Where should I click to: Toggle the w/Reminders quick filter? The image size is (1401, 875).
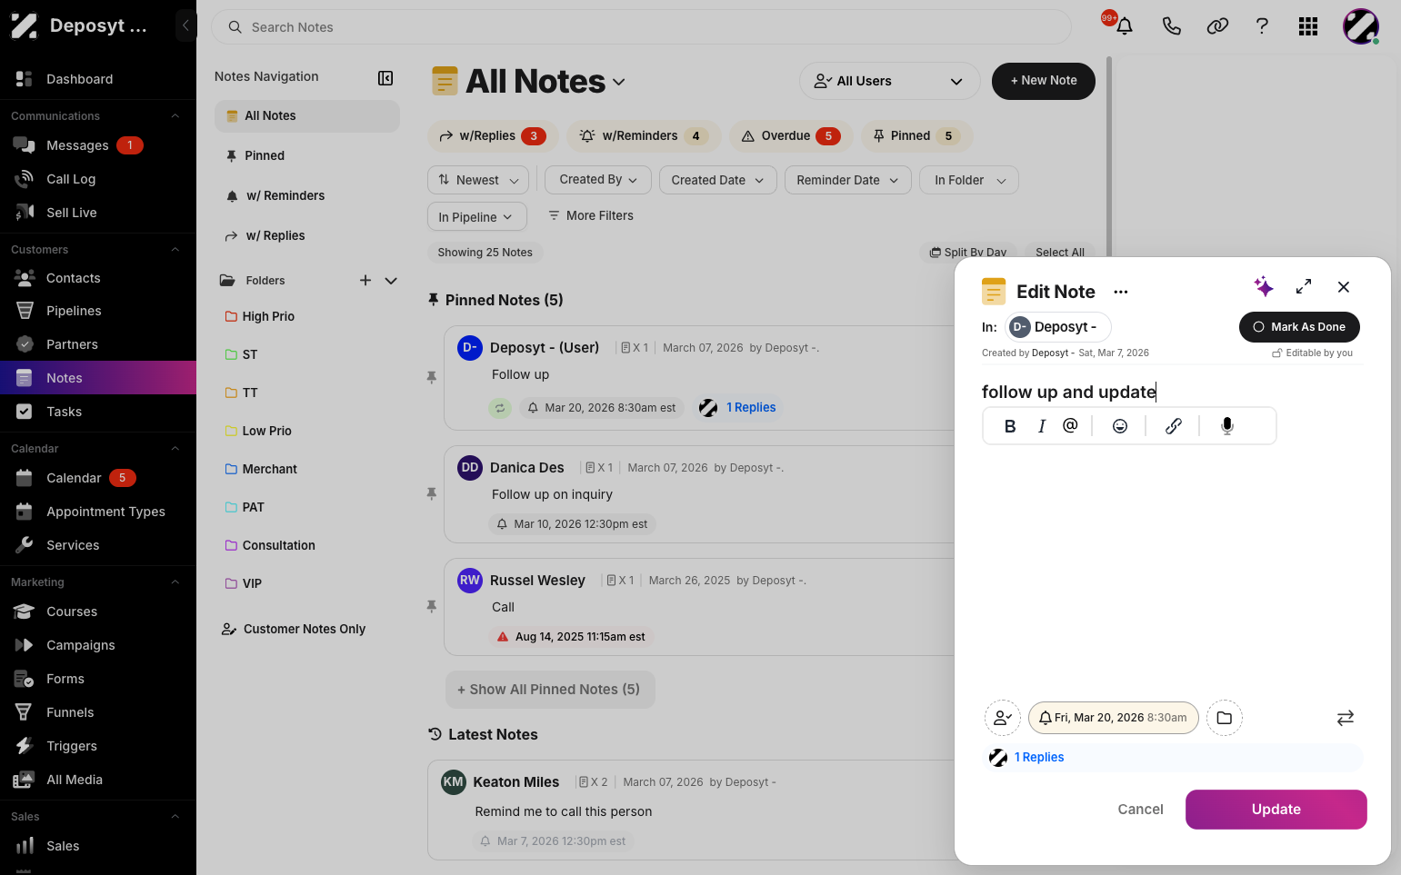click(644, 136)
